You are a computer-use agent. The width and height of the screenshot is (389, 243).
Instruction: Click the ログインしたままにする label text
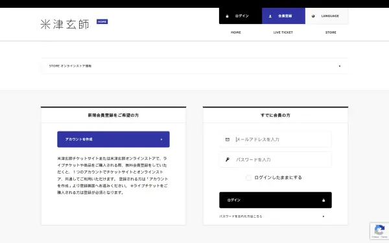pyautogui.click(x=278, y=178)
